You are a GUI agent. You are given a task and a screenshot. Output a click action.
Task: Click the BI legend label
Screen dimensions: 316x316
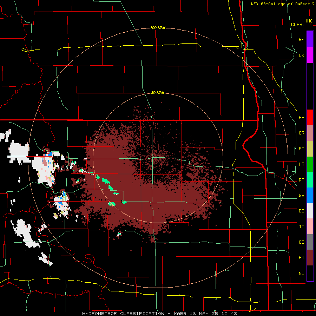click(302, 258)
